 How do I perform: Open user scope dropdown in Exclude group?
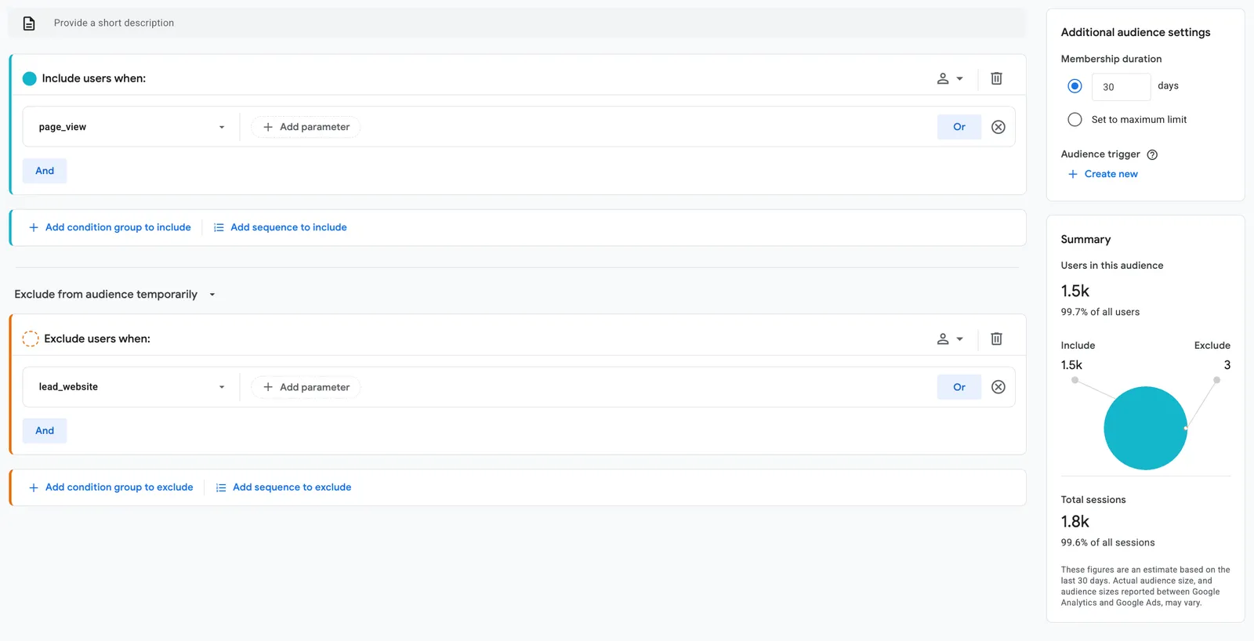click(950, 339)
